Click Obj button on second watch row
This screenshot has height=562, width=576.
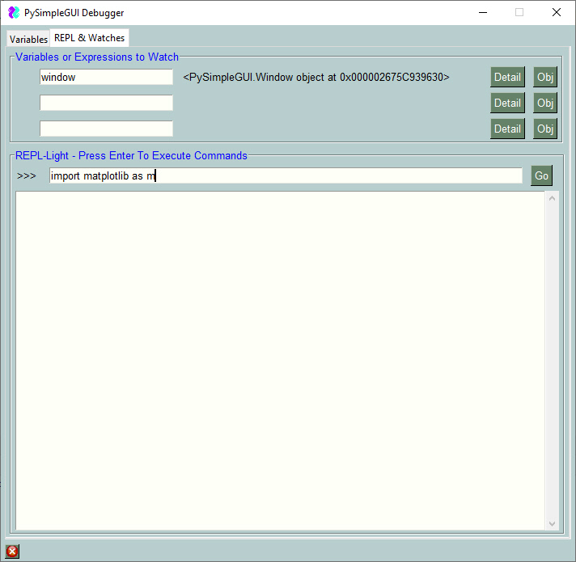[x=545, y=103]
